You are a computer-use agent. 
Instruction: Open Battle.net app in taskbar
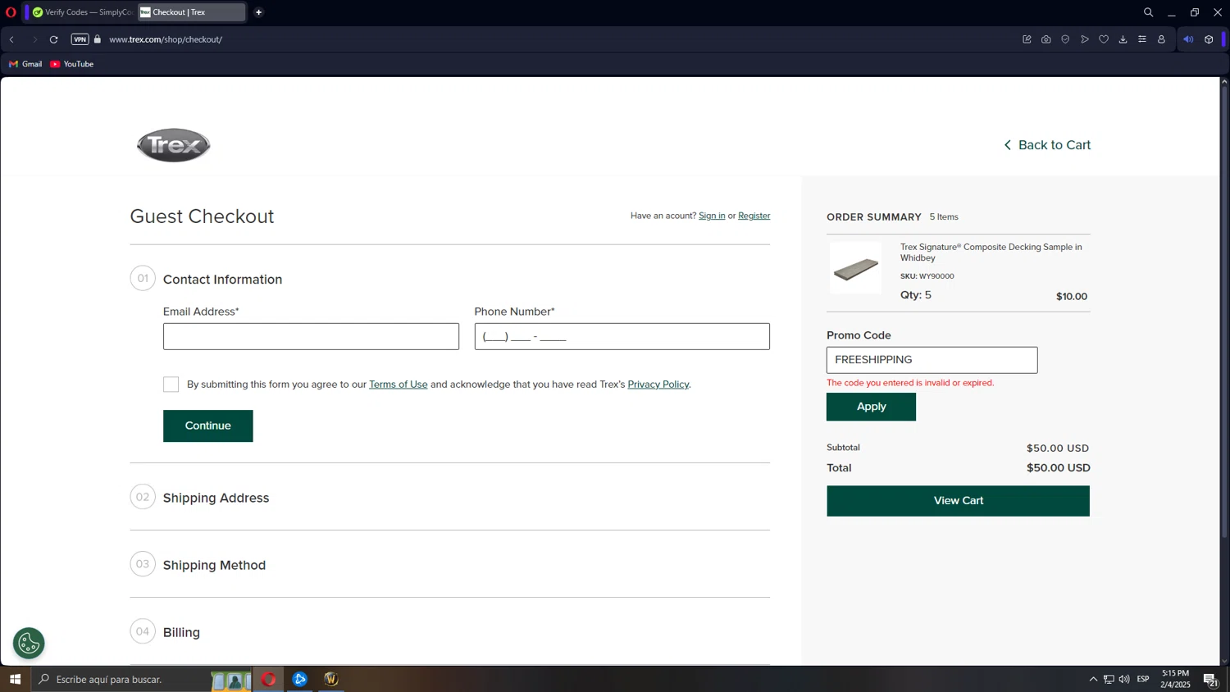[300, 679]
